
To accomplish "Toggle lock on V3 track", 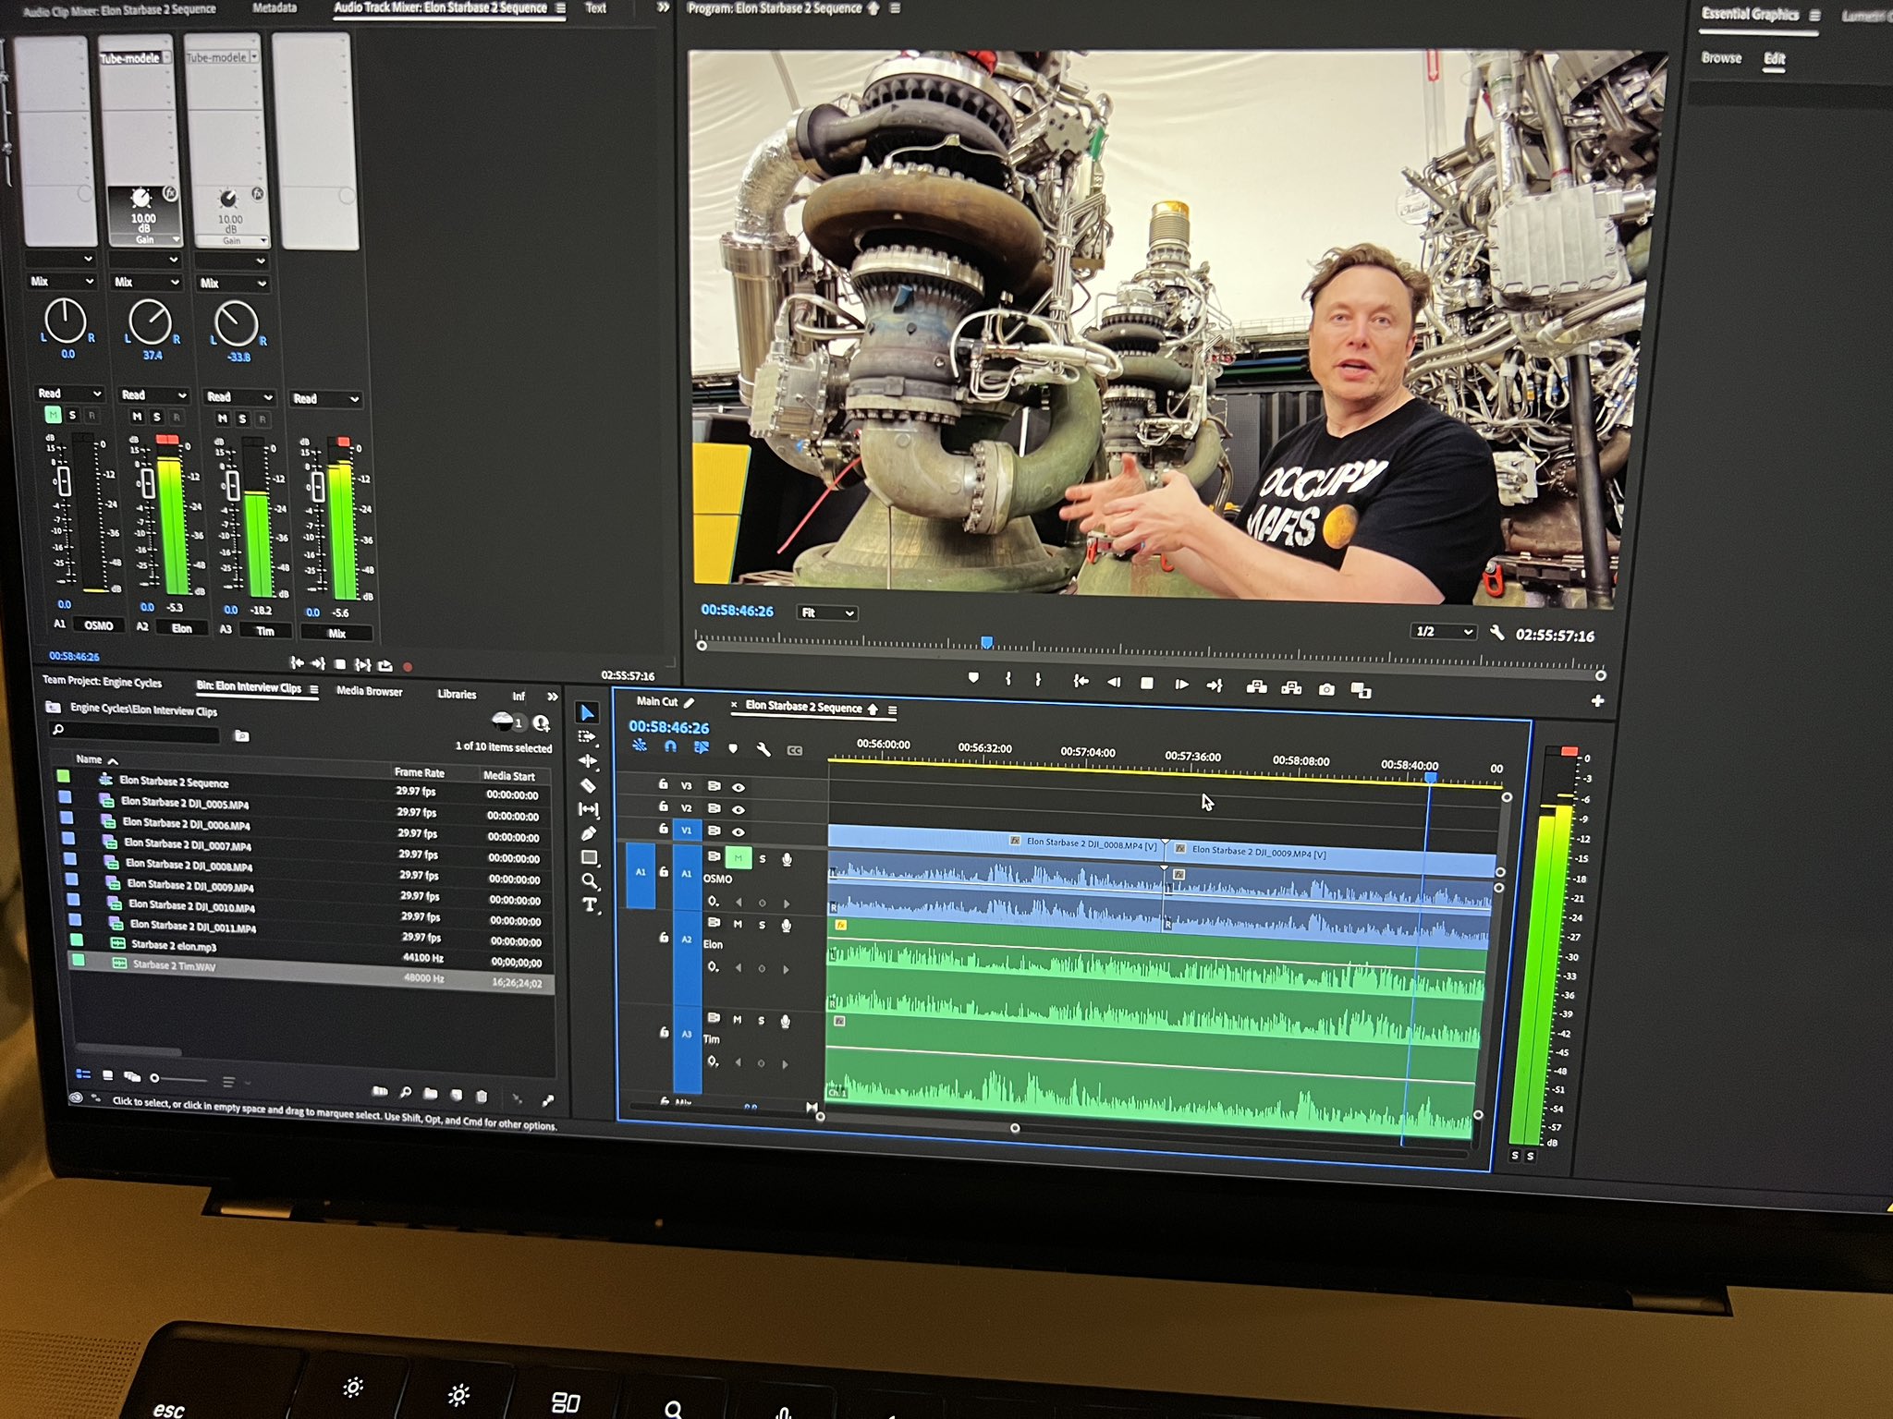I will click(x=663, y=784).
